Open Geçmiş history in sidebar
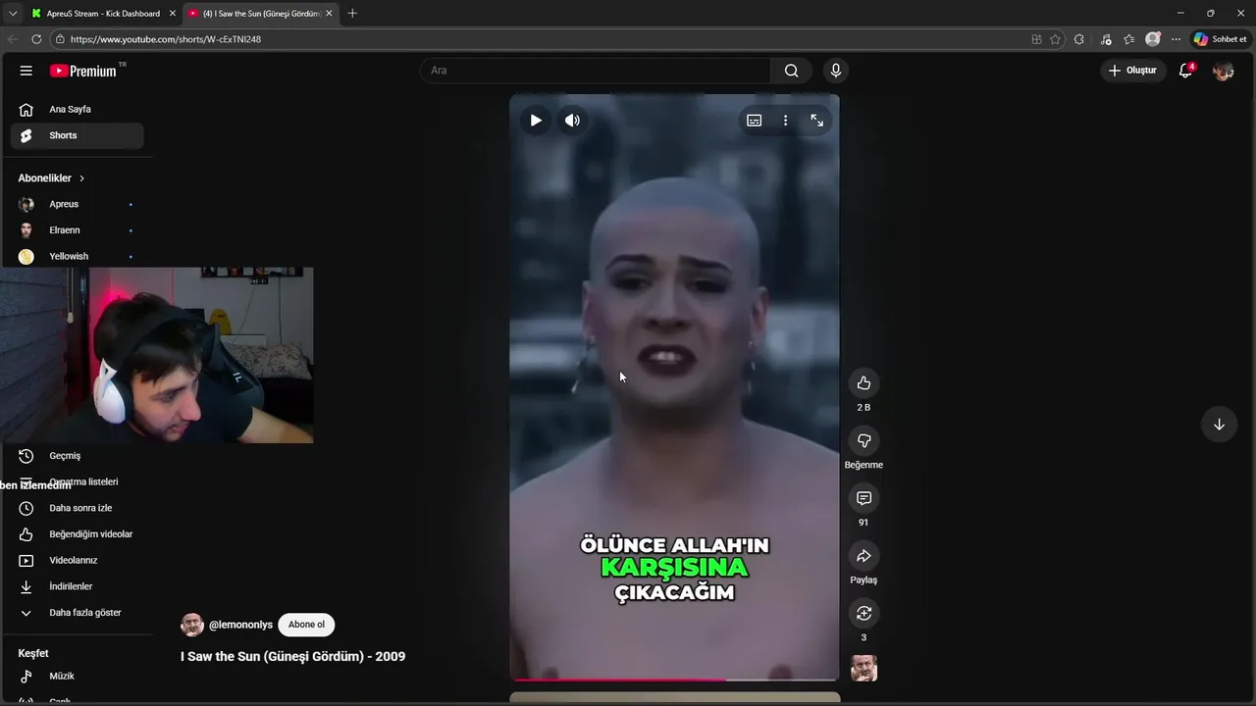The width and height of the screenshot is (1256, 706). click(x=77, y=456)
